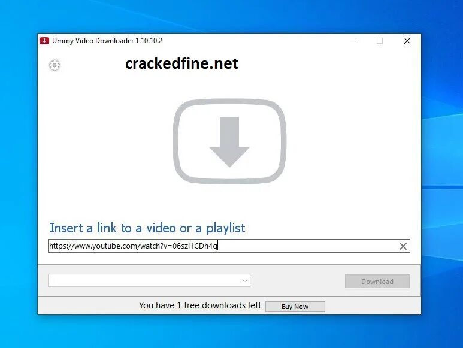Screen dimensions: 463x348
Task: Click the Ummy red app icon in title bar
Action: pos(44,41)
